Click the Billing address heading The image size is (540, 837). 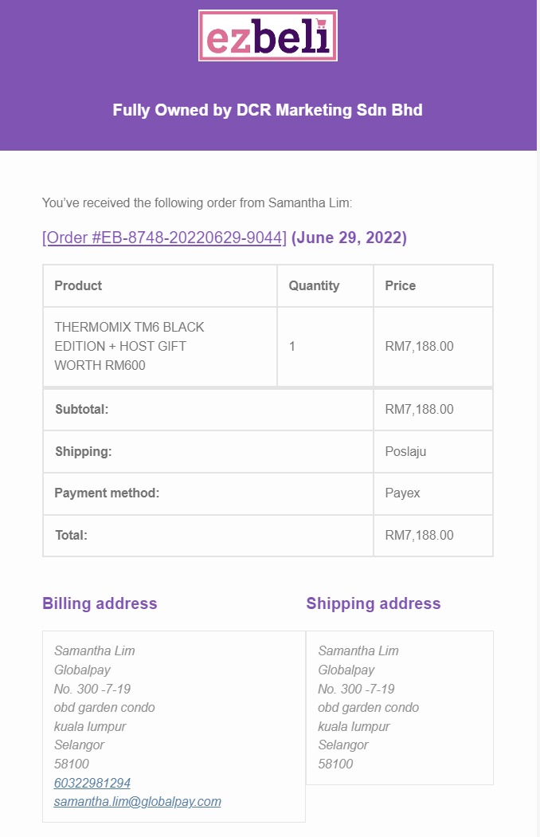100,603
